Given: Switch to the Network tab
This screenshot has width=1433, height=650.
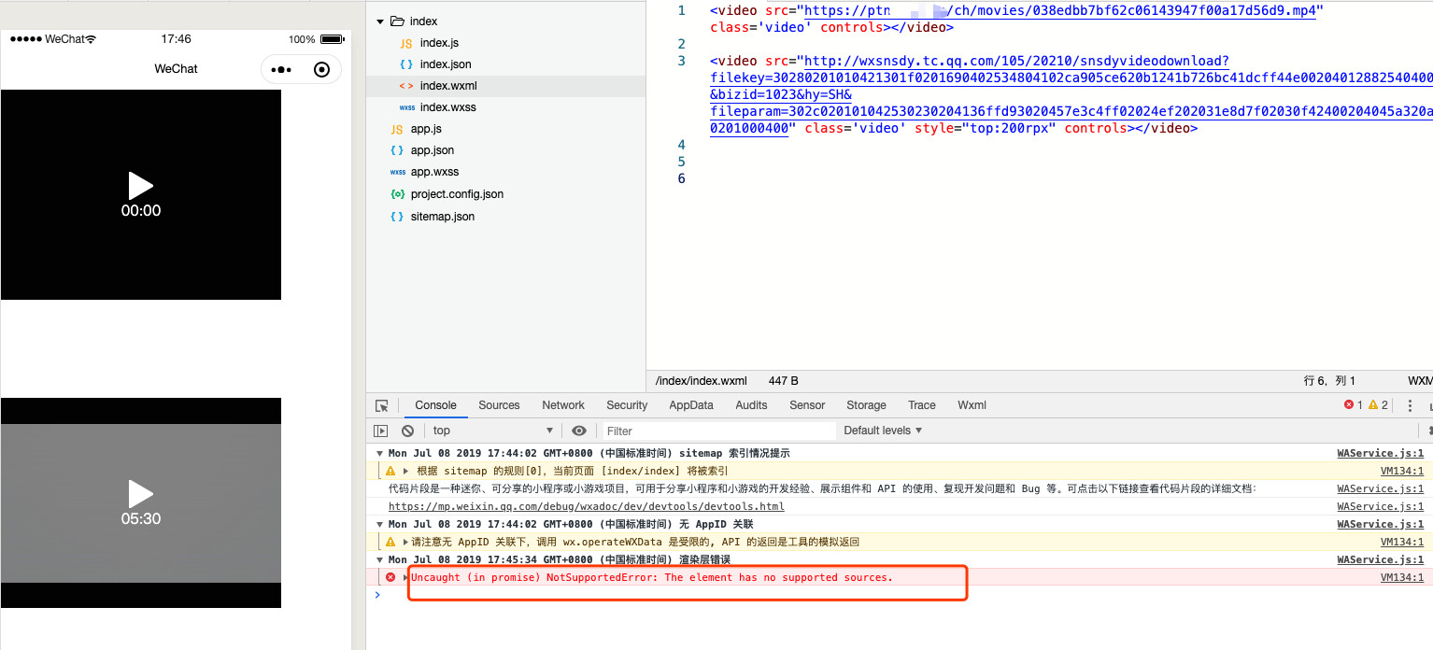Looking at the screenshot, I should tap(563, 405).
